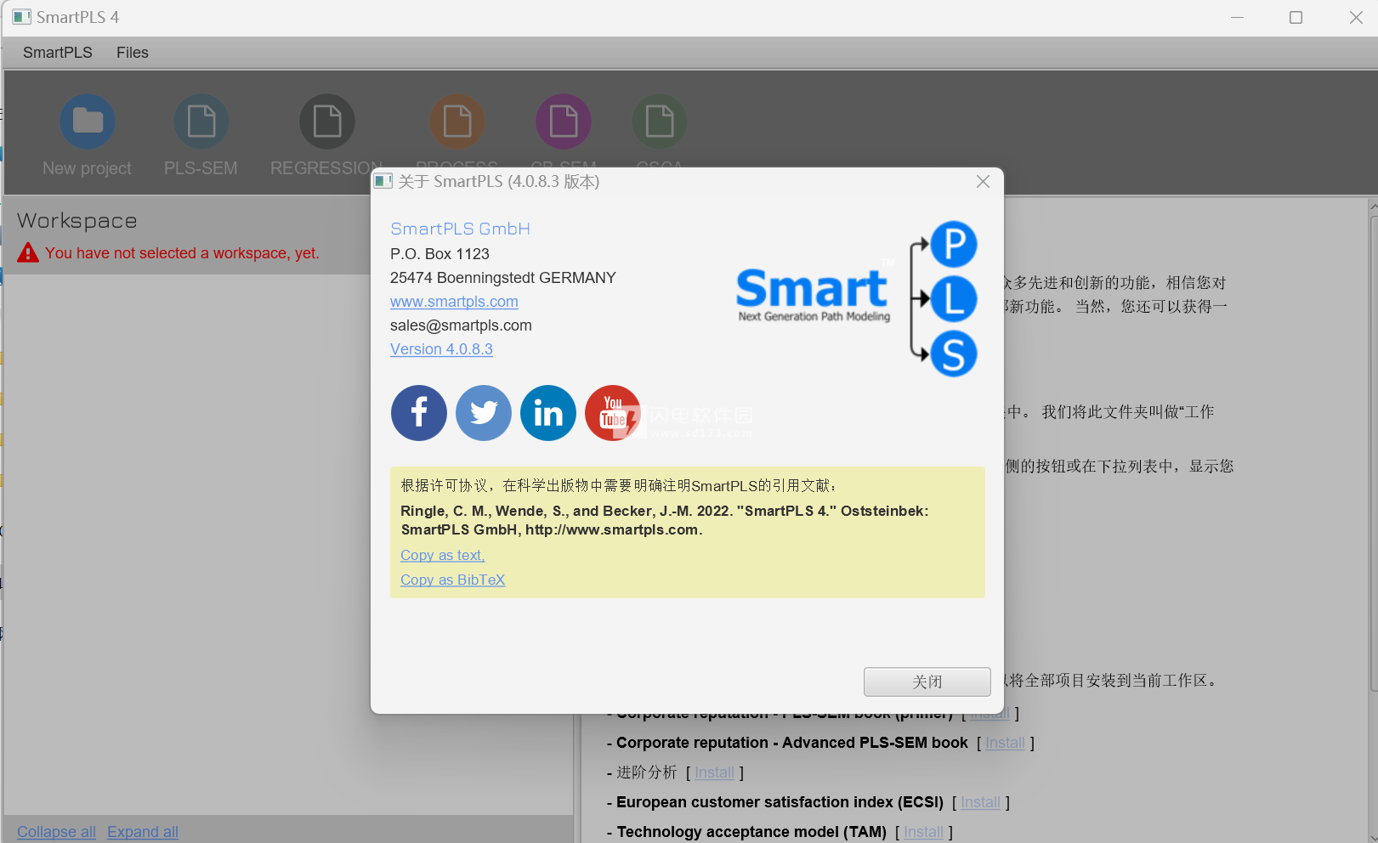The width and height of the screenshot is (1378, 843).
Task: Select the CB-SEM tool icon
Action: (x=564, y=122)
